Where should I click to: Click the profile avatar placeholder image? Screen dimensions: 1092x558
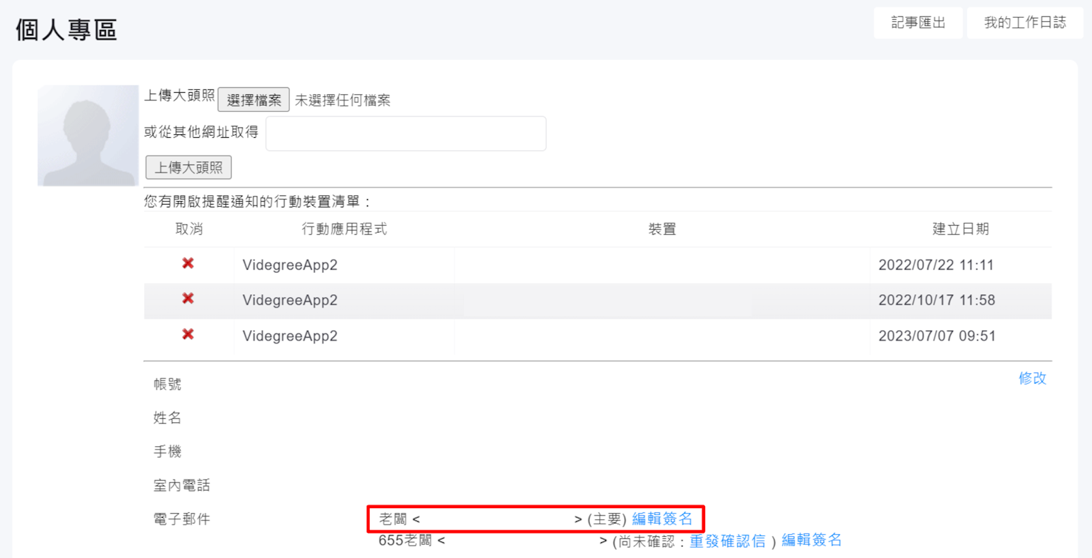pyautogui.click(x=88, y=136)
